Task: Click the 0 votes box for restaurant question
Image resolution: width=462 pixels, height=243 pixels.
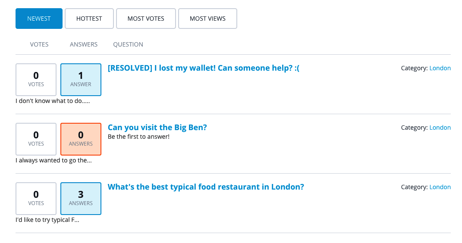Action: coord(36,199)
